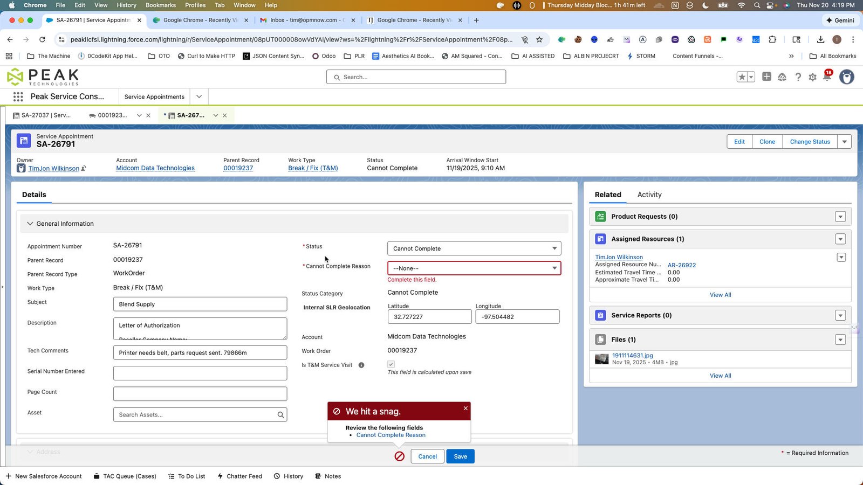Viewport: 863px width, 485px height.
Task: Bookmark this page with the star
Action: coord(539,39)
